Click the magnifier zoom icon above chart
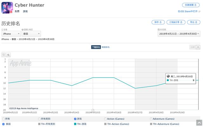 point(9,55)
